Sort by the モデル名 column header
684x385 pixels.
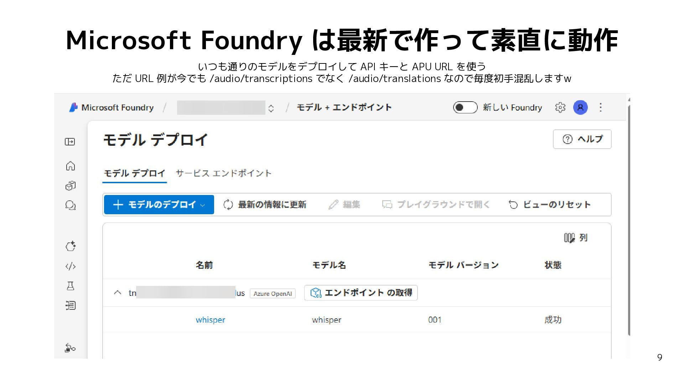[329, 265]
